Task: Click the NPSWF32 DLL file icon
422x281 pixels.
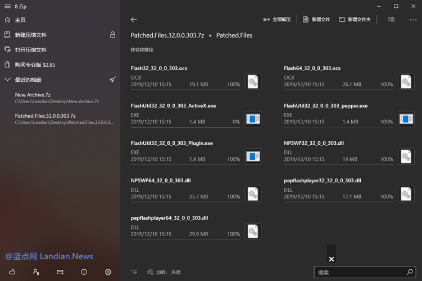Action: tap(406, 156)
